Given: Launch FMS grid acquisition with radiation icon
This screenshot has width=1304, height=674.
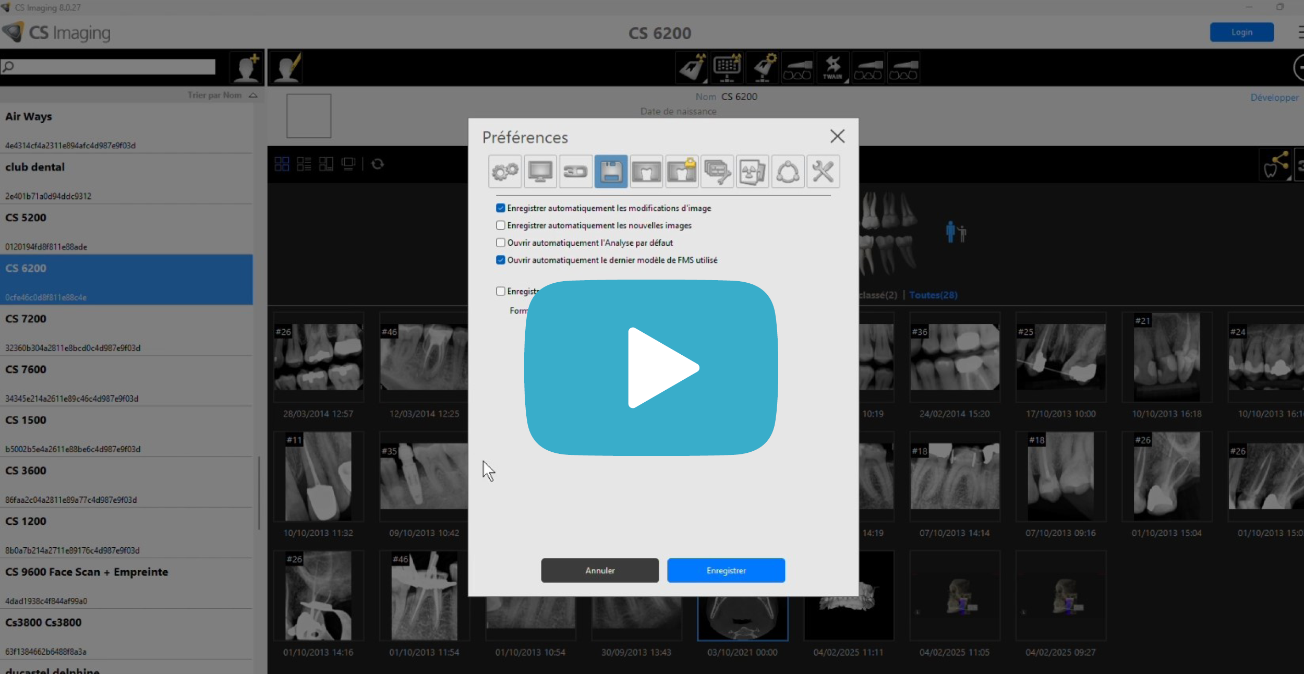Looking at the screenshot, I should (x=727, y=68).
